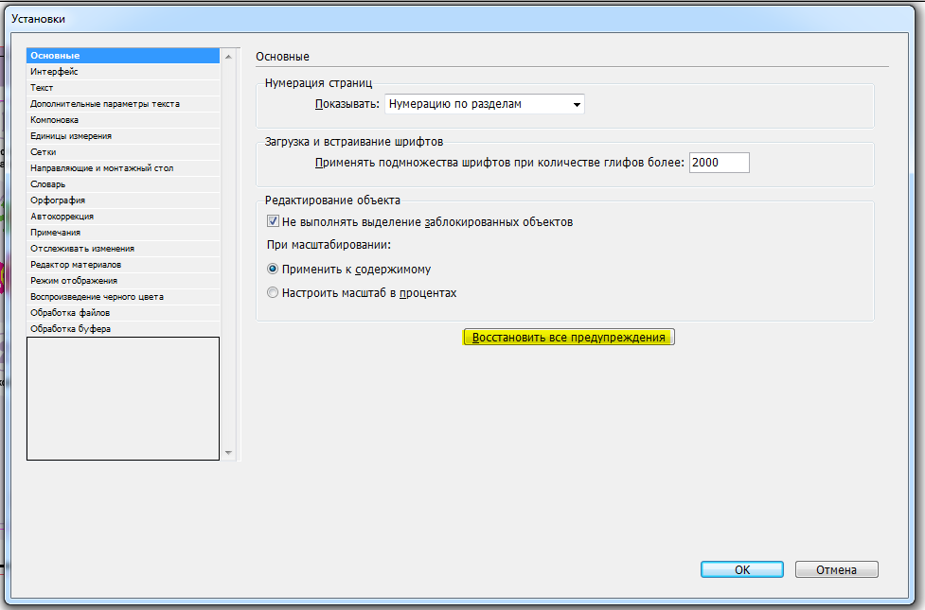Viewport: 925px width, 610px height.
Task: Open the Компоновка category
Action: coord(123,120)
